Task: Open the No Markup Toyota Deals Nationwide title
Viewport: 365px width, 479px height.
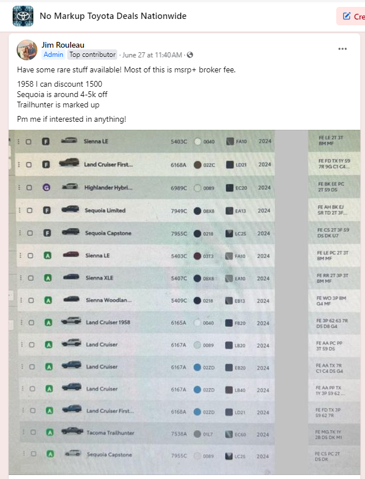Action: 113,16
